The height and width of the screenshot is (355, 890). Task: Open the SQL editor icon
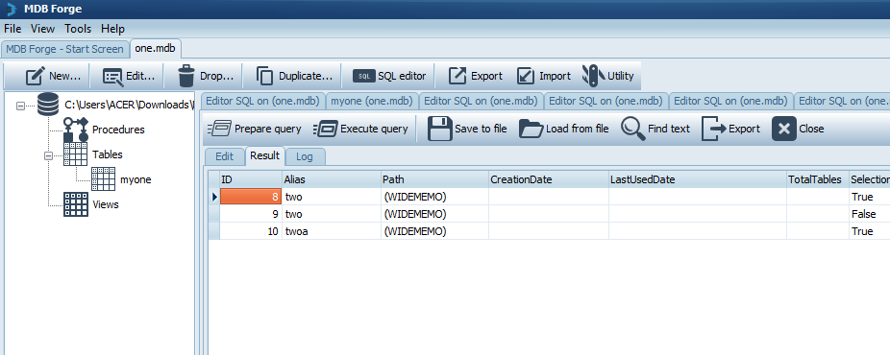pos(364,76)
